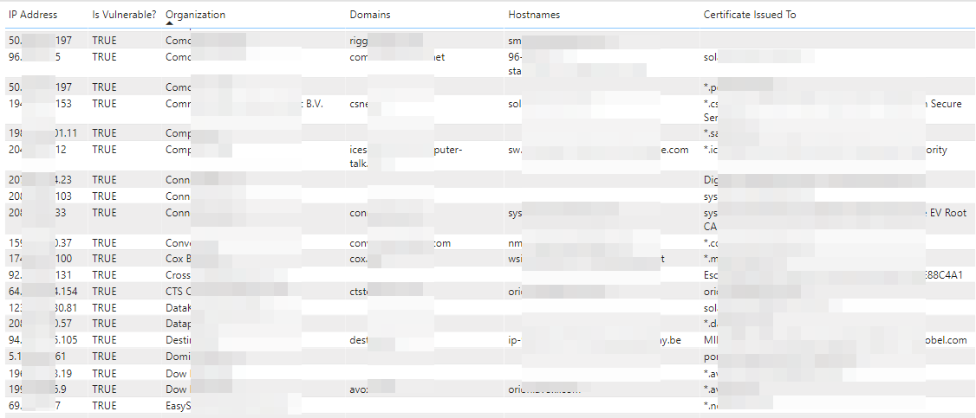
Task: Click TRUE in the Conve row
Action: pos(105,243)
